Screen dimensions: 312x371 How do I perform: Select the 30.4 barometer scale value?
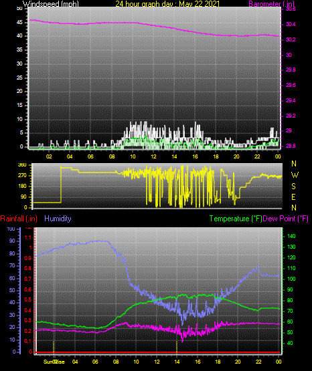[x=291, y=24]
